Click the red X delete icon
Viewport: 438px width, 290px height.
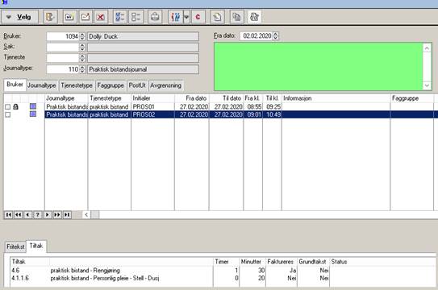[101, 17]
